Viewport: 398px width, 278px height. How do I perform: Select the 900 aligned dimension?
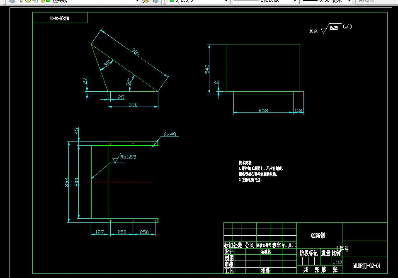point(136,52)
